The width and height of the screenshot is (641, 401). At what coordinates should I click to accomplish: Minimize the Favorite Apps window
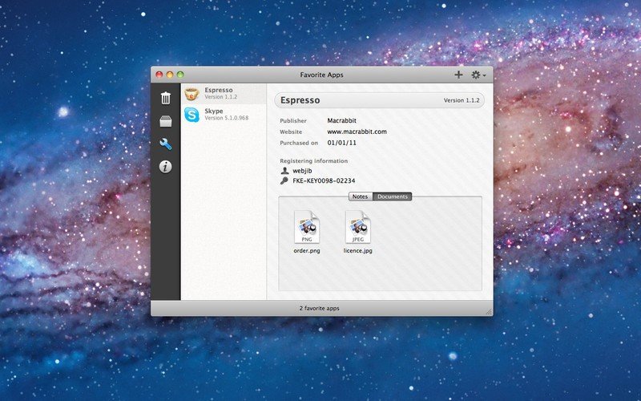[x=170, y=75]
